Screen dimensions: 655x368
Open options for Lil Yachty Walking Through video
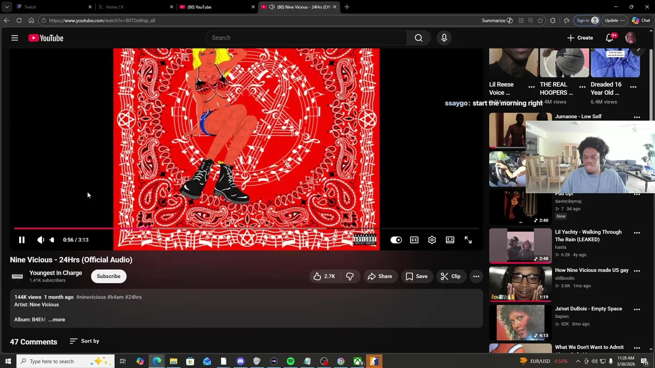637,233
